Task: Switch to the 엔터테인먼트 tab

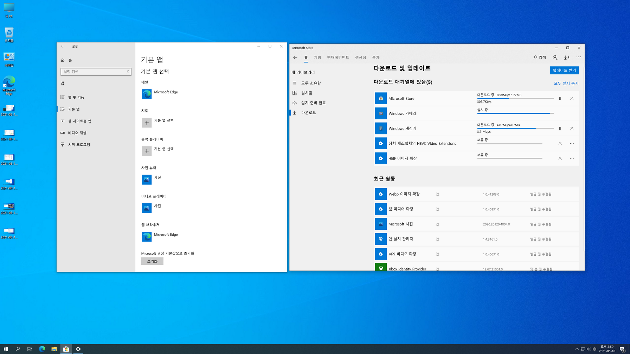Action: pos(338,58)
